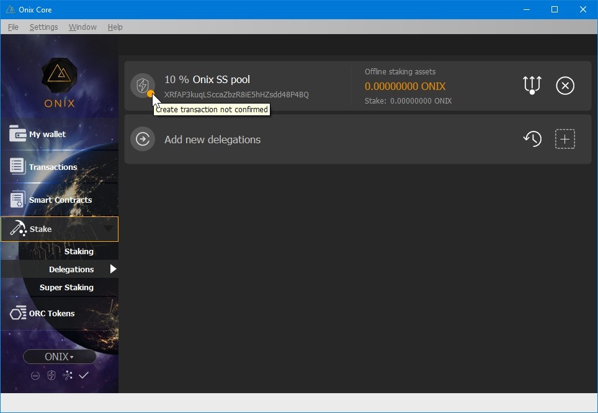Click the Stake pickaxe icon
598x413 pixels.
click(x=18, y=228)
